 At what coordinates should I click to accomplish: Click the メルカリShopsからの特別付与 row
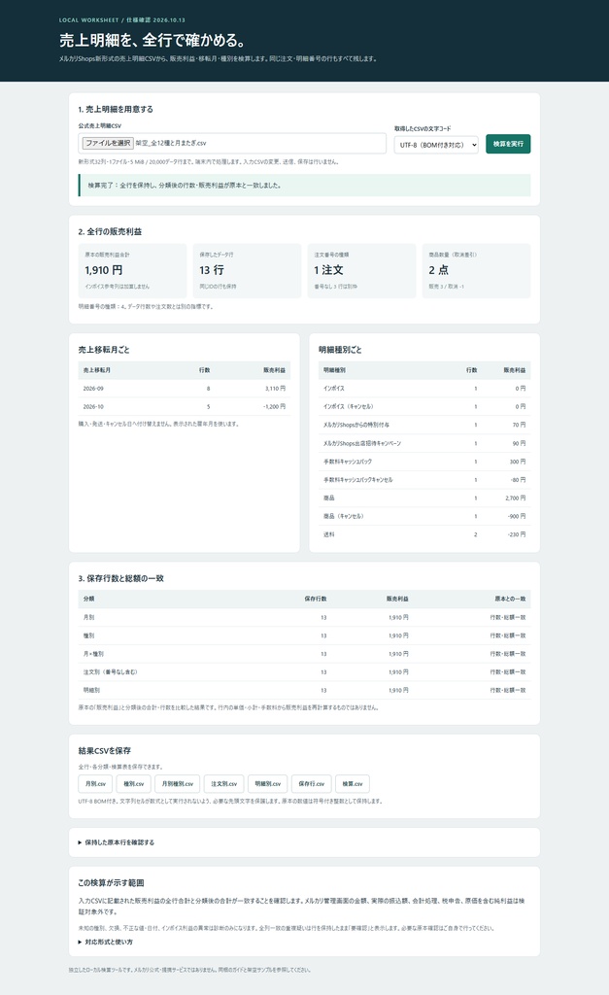pyautogui.click(x=424, y=426)
